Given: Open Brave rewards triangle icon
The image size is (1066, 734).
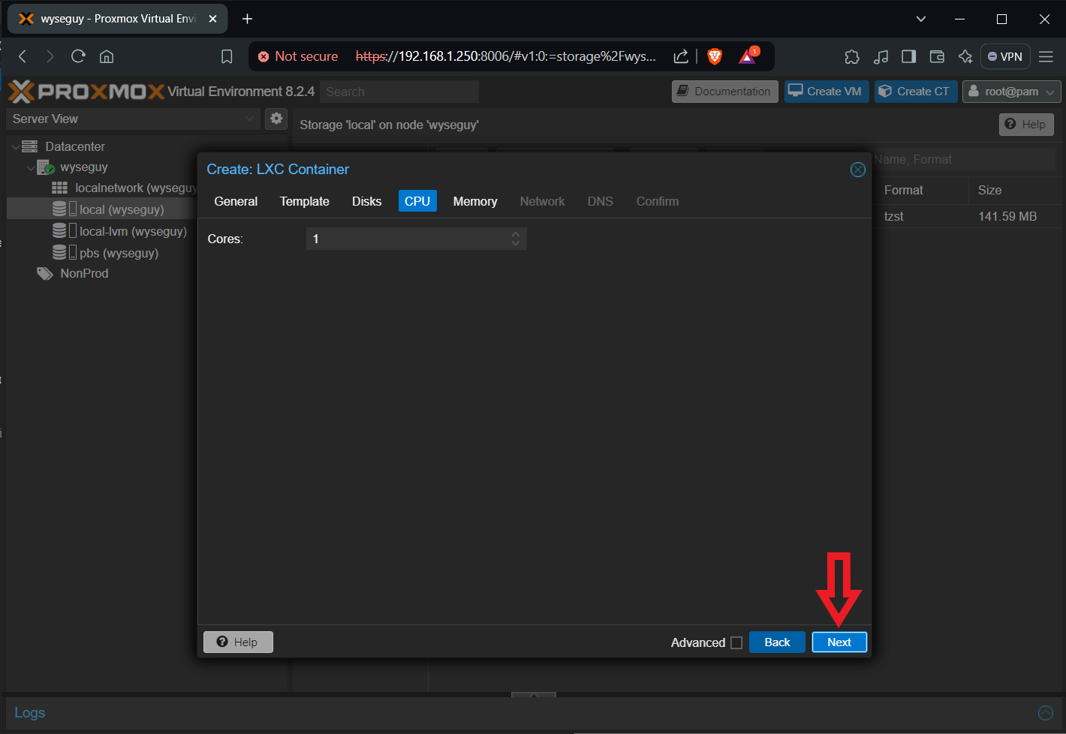Looking at the screenshot, I should (748, 56).
